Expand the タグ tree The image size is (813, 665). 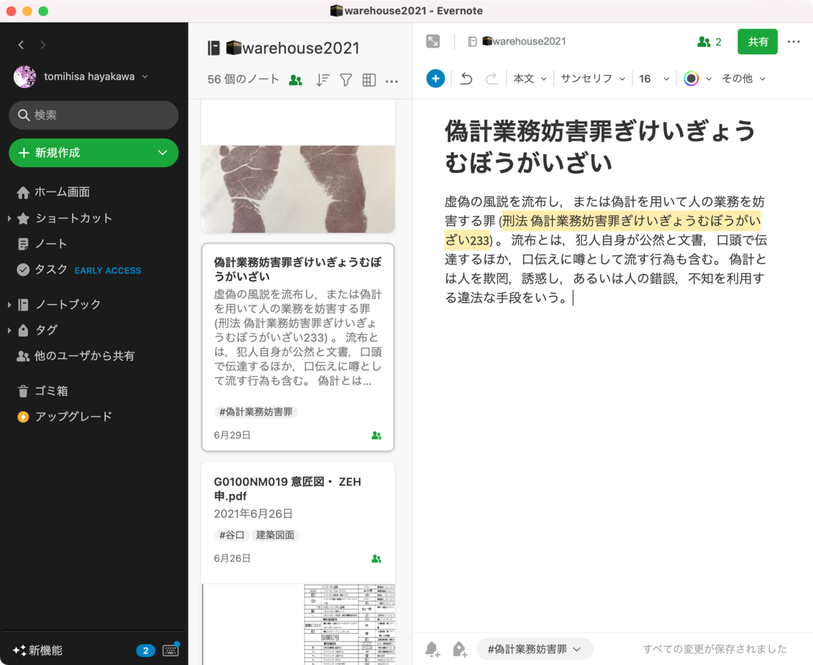click(x=9, y=330)
